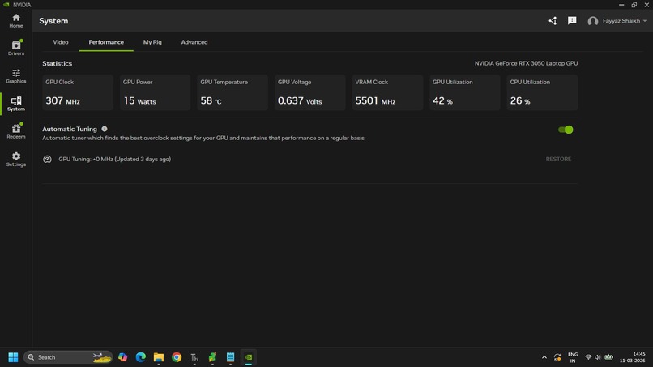This screenshot has height=367, width=653.
Task: Launch Microsoft Edge from taskbar
Action: coord(141,357)
